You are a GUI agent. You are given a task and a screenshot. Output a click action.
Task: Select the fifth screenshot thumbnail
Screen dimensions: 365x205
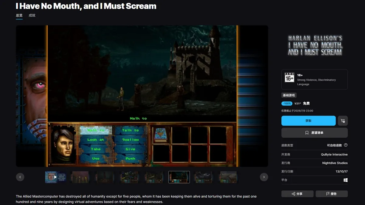(155, 177)
